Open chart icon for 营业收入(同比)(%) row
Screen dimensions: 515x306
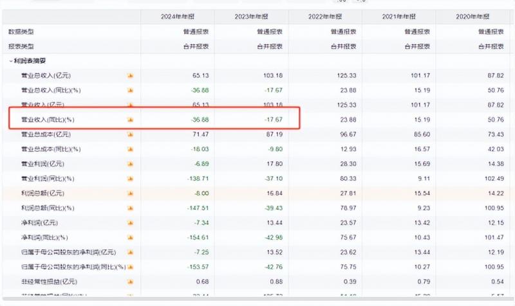pyautogui.click(x=131, y=120)
